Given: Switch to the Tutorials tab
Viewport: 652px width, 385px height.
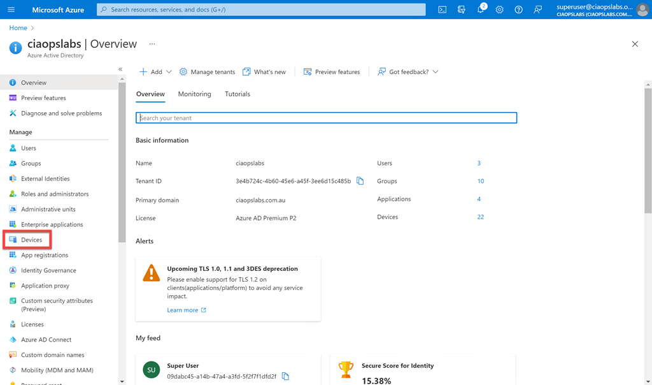Looking at the screenshot, I should point(237,94).
